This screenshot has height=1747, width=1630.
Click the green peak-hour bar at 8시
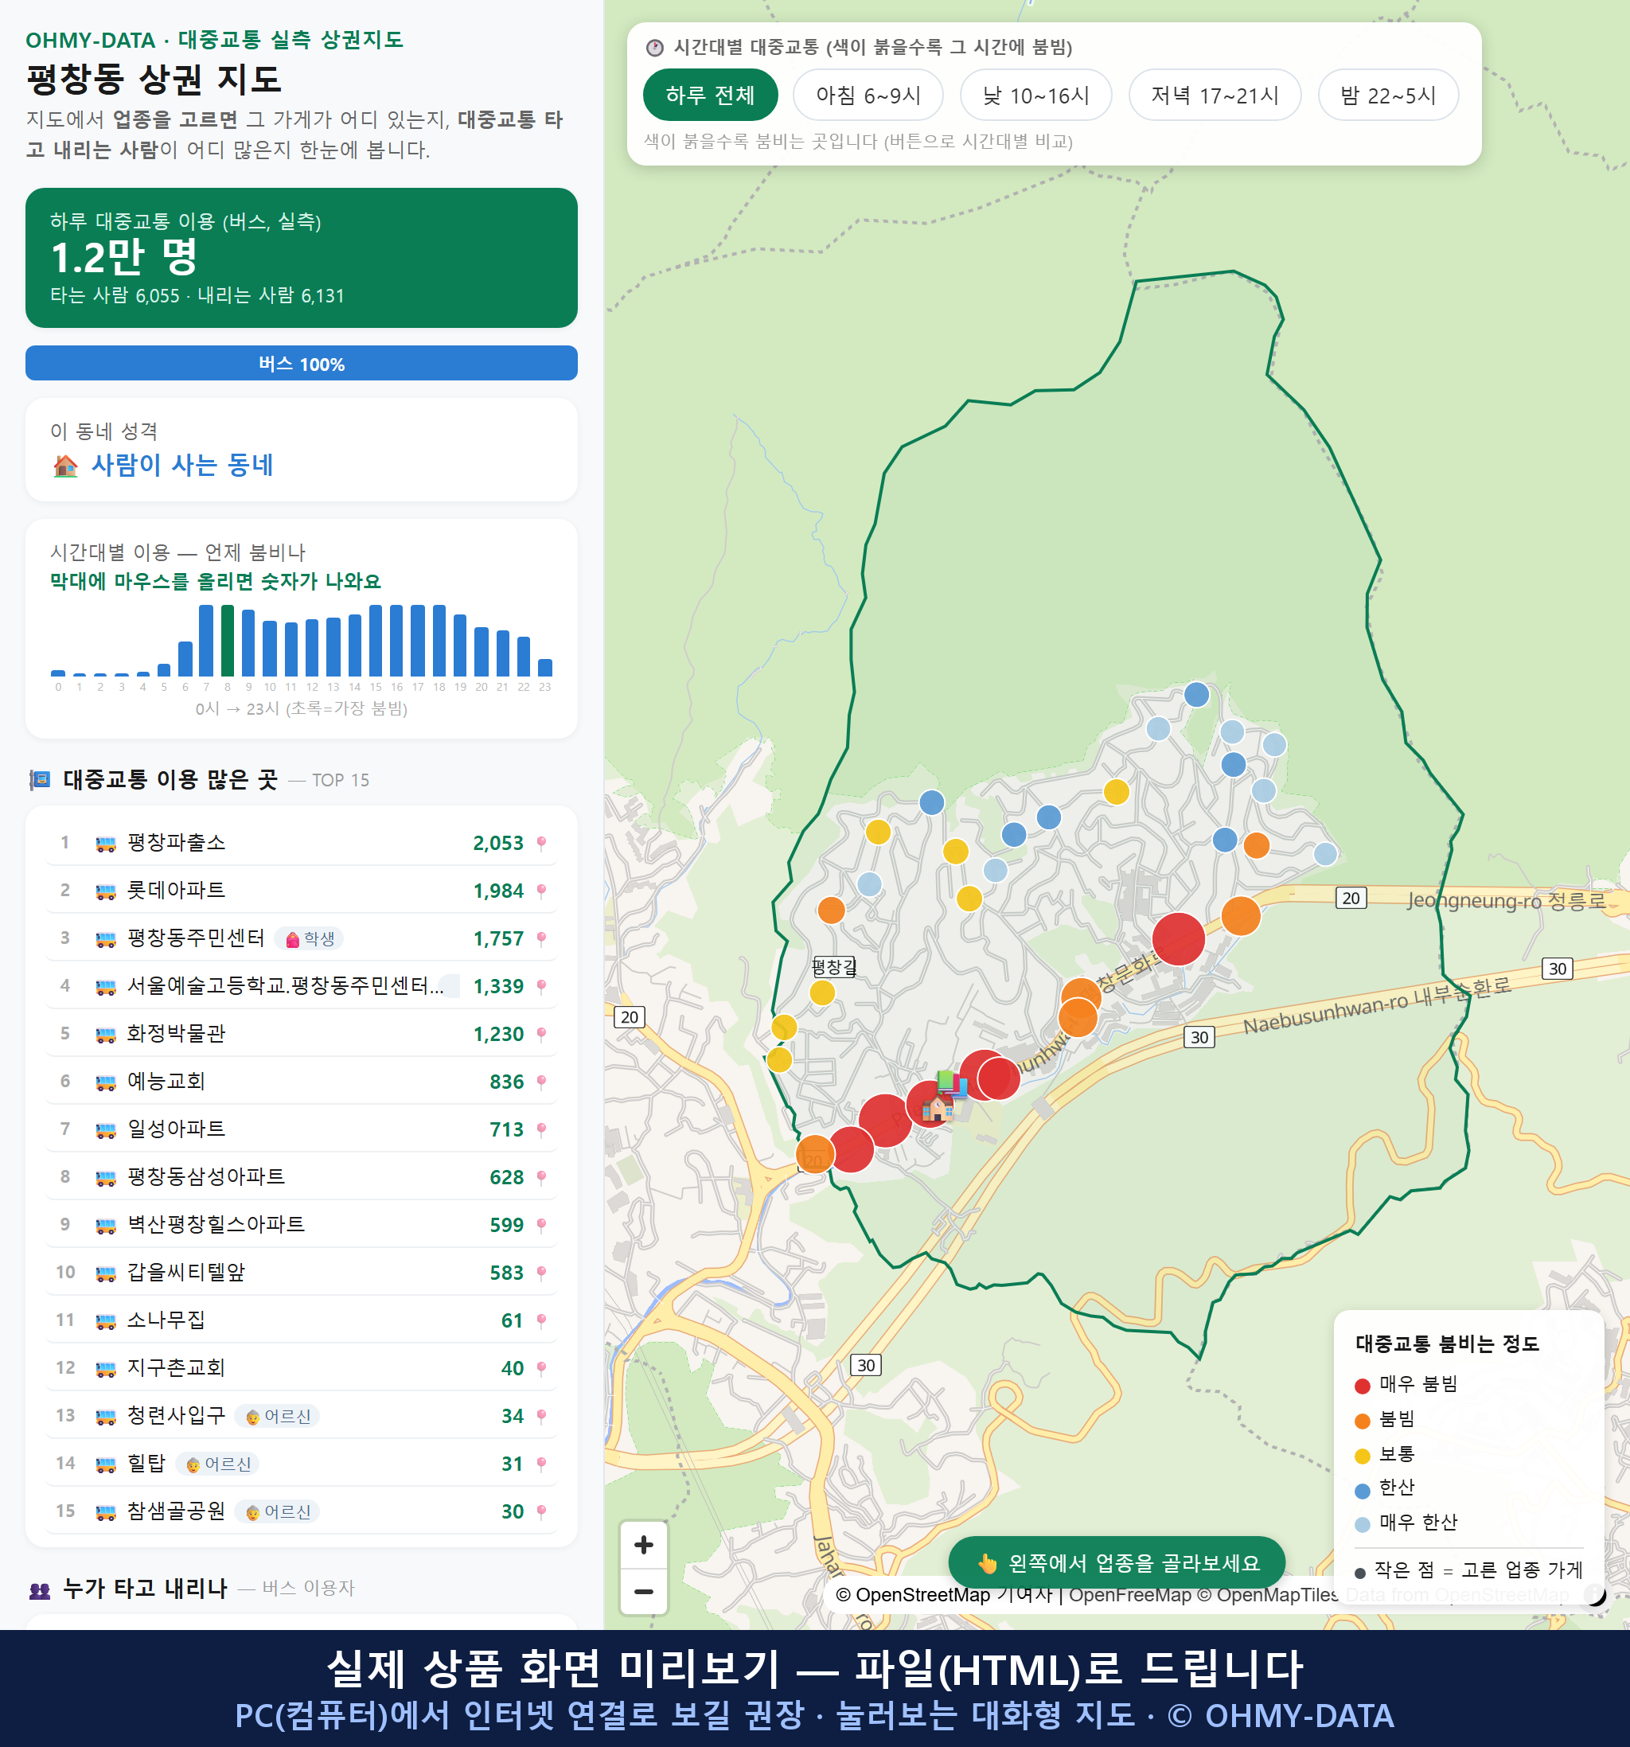[228, 641]
